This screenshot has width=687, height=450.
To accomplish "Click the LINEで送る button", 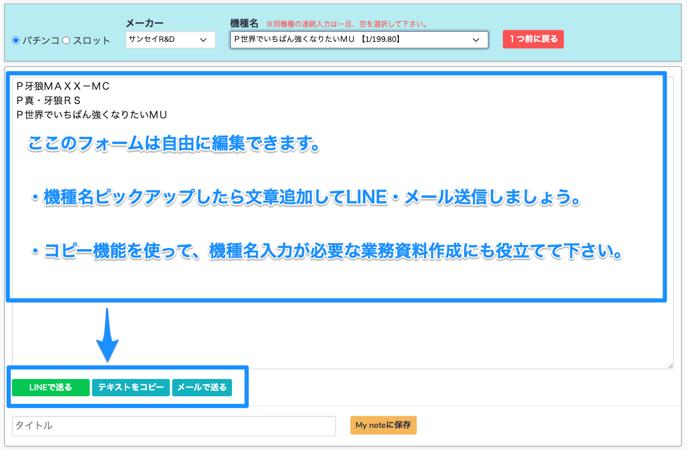I will pos(51,387).
